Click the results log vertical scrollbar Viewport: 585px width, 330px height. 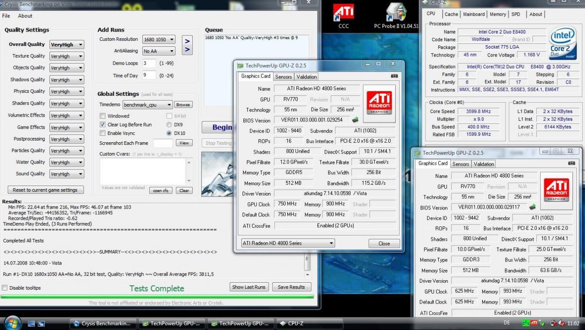click(308, 265)
